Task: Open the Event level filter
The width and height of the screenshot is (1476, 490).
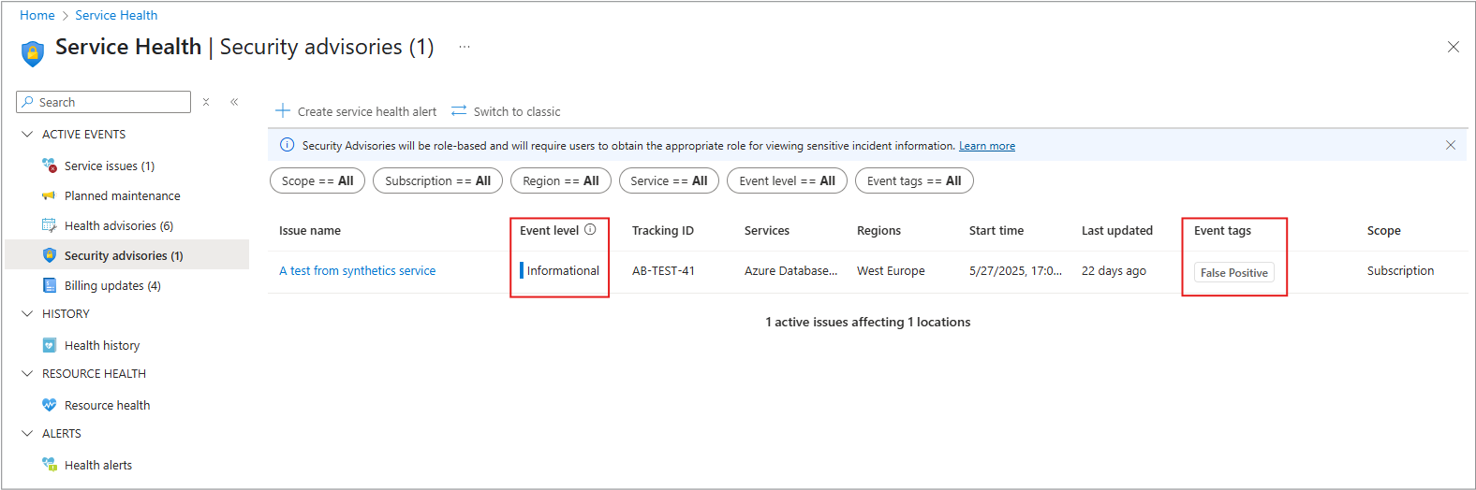Action: tap(787, 180)
